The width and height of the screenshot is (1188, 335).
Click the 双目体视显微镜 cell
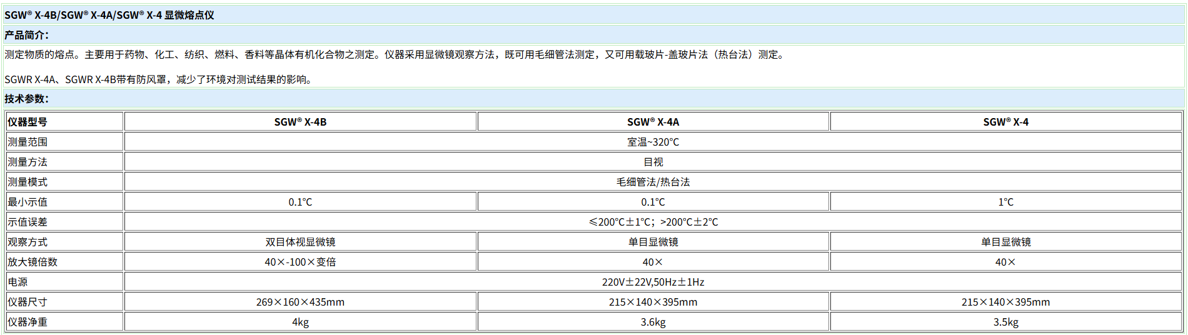[x=300, y=242]
